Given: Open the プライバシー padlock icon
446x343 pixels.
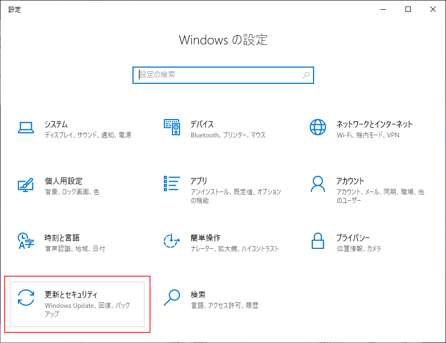Looking at the screenshot, I should coord(318,241).
